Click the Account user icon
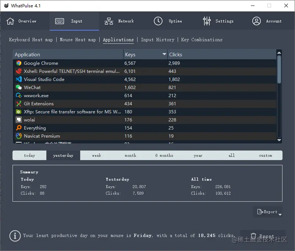 (256, 21)
